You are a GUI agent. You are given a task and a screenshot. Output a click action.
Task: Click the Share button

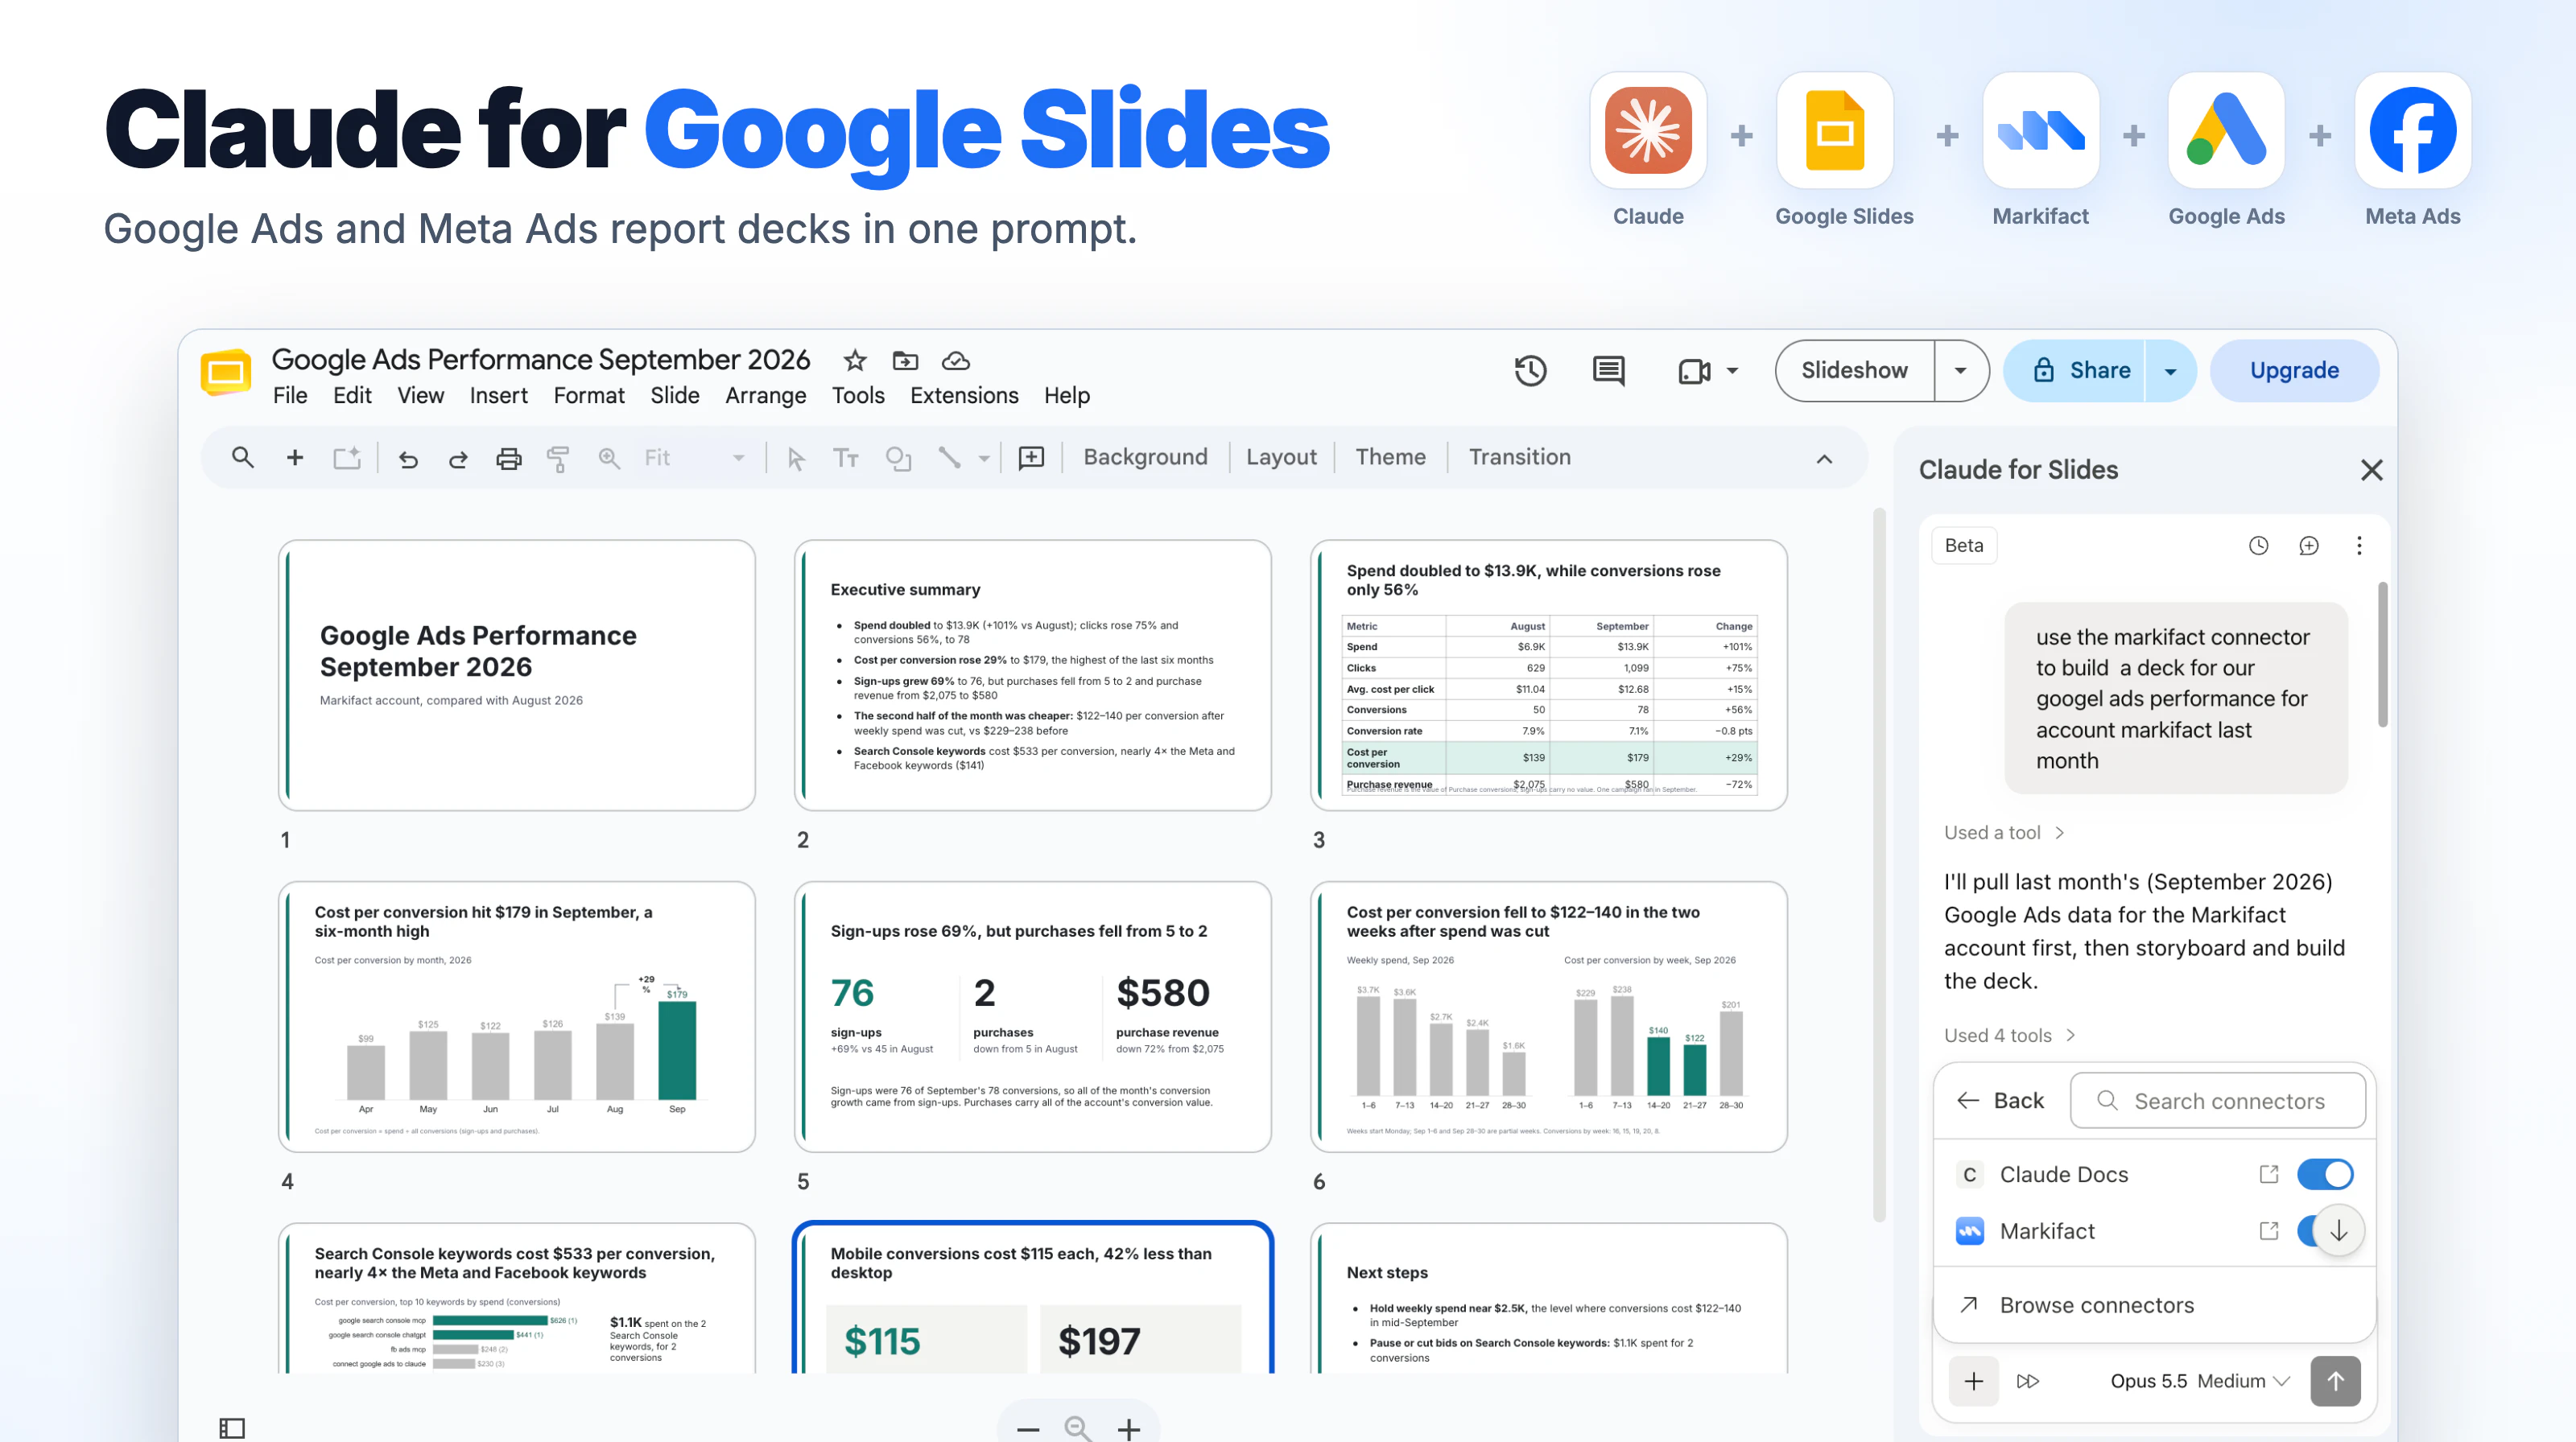coord(2075,371)
